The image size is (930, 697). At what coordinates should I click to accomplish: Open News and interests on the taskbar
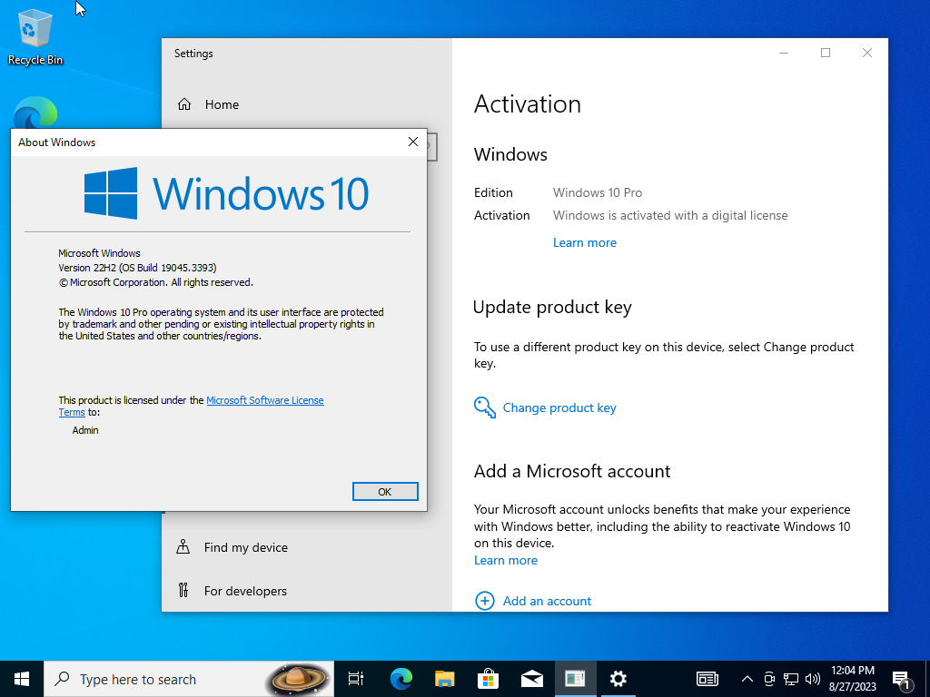(707, 679)
